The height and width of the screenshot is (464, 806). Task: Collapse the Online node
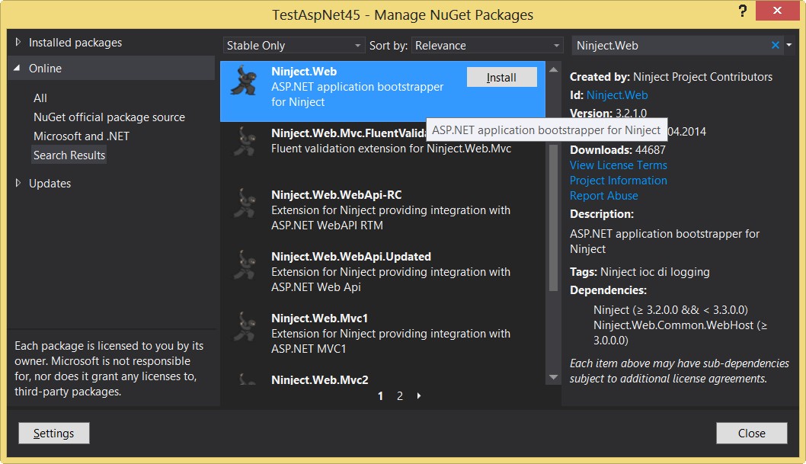coord(17,68)
